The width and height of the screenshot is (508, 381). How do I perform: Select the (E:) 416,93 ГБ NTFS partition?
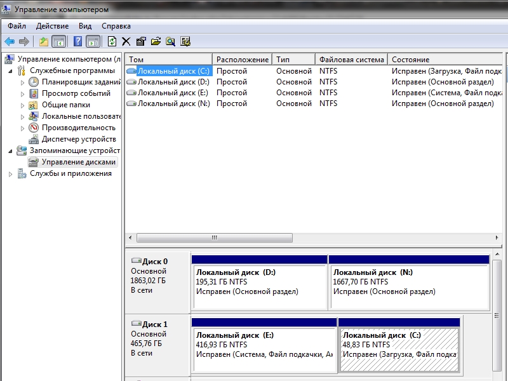pos(264,345)
